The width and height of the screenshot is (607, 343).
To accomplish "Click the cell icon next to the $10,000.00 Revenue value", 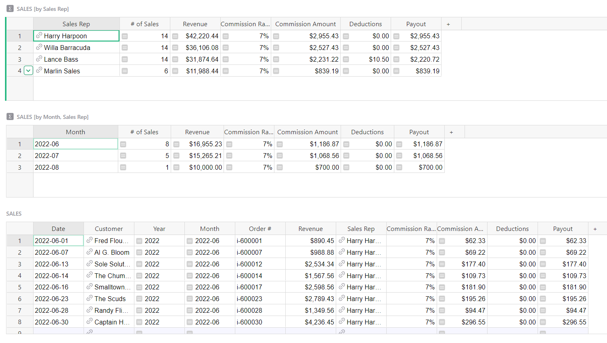I will tap(176, 167).
